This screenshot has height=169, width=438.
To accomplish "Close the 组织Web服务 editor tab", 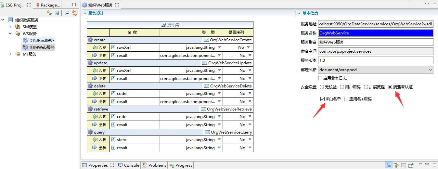I will pyautogui.click(x=117, y=5).
